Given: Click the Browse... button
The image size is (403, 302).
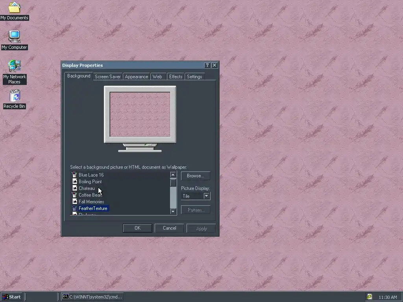Looking at the screenshot, I should 196,176.
